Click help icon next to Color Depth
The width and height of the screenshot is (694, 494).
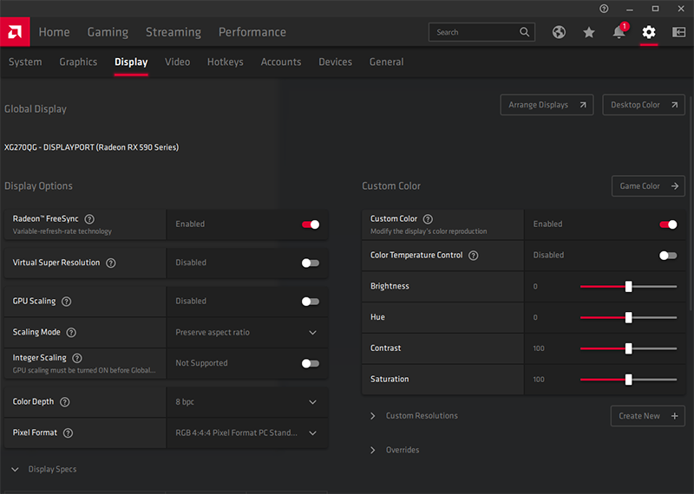(x=65, y=402)
